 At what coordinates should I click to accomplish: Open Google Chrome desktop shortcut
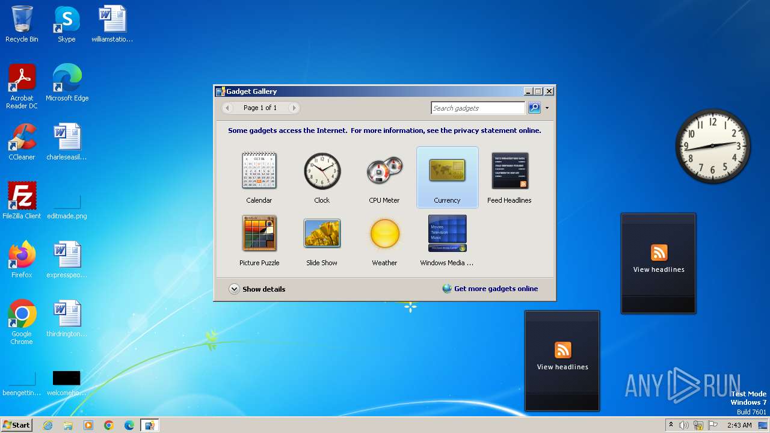tap(22, 322)
